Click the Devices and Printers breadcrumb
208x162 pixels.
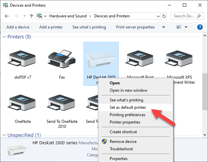click(112, 16)
